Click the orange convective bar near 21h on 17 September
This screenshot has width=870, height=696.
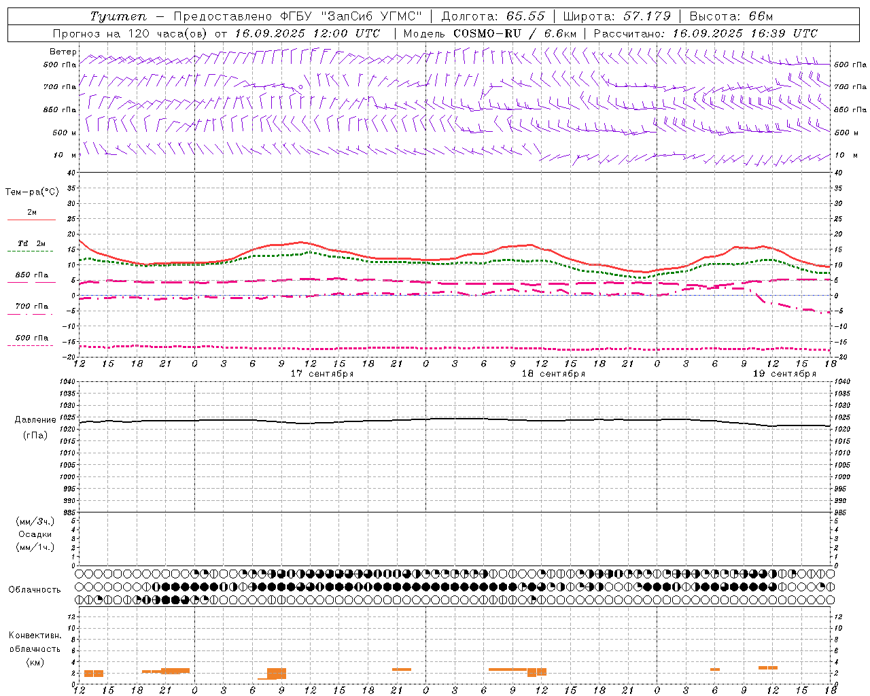tap(402, 669)
